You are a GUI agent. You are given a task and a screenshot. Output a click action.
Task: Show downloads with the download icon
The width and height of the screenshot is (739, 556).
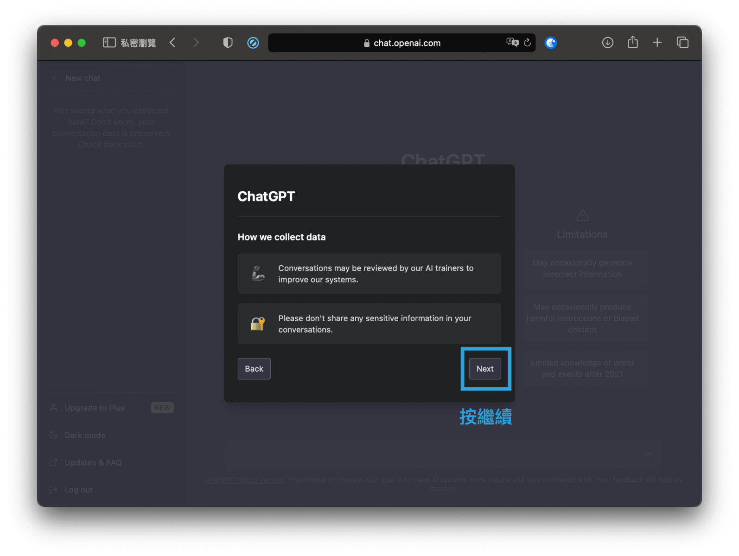(x=608, y=43)
